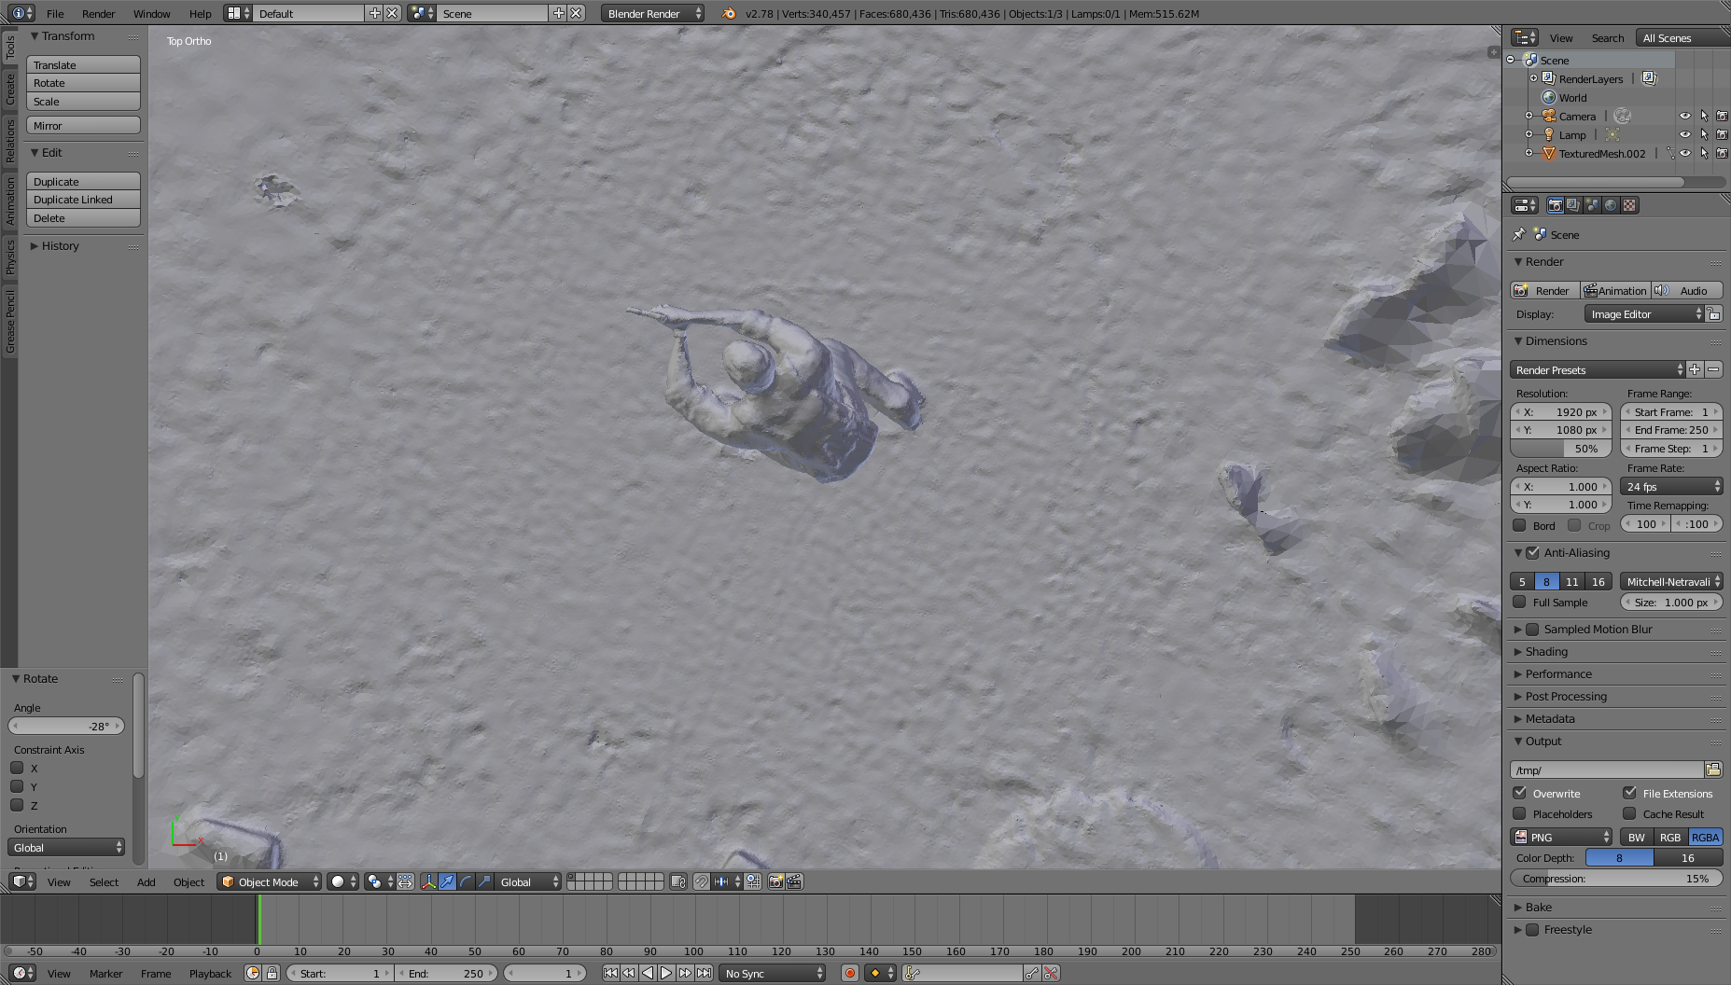Click the Delete button in Edit panel
The image size is (1731, 985).
(x=83, y=217)
